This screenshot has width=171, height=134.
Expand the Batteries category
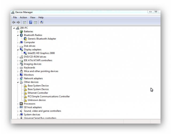(18, 32)
